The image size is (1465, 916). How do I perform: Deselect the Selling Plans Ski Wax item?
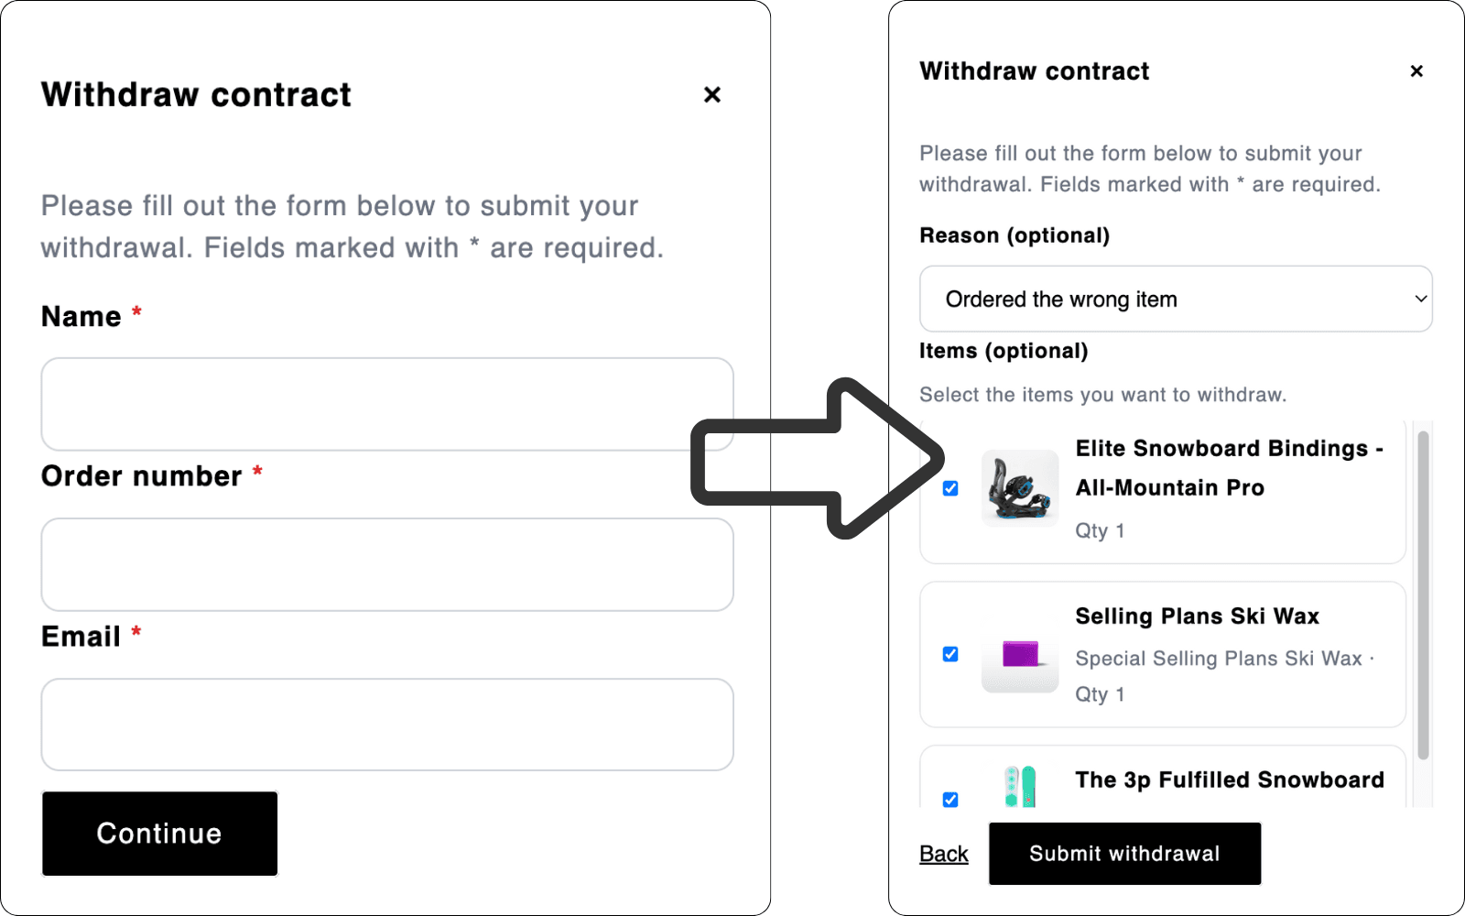[x=950, y=653]
